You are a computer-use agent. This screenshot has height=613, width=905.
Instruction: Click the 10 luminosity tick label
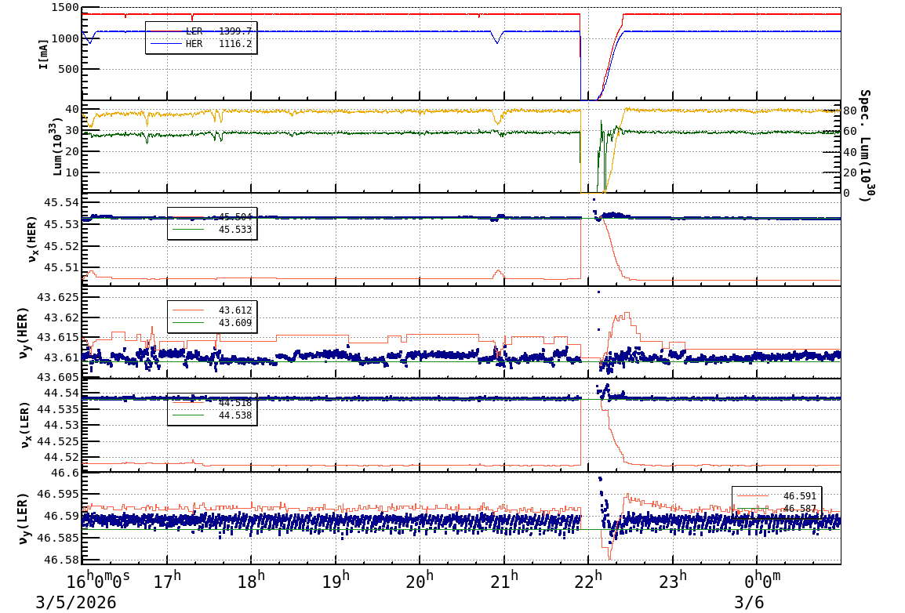coord(71,172)
